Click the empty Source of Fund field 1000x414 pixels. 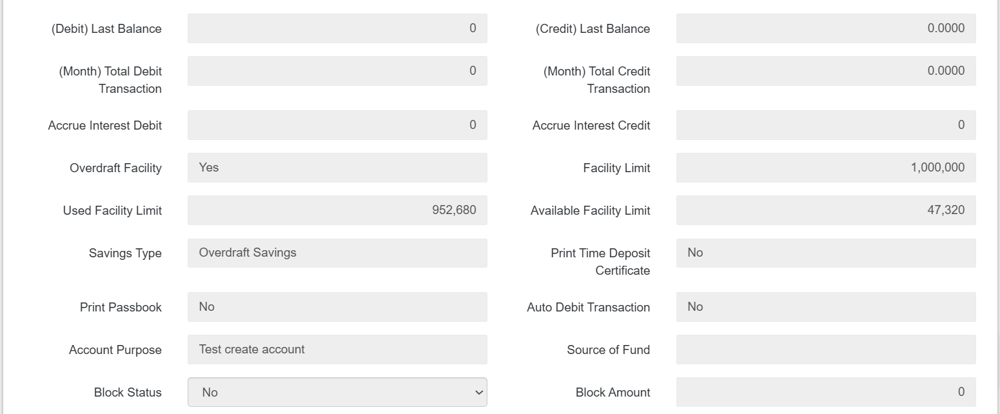[x=825, y=350]
